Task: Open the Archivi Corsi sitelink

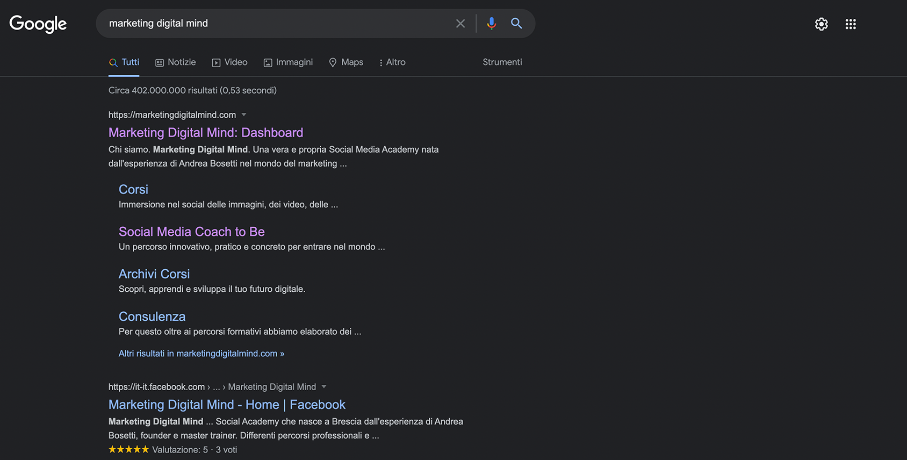Action: pos(154,274)
